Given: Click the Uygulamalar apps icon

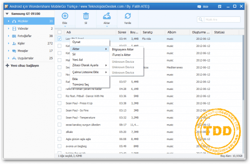Looking at the screenshot, I should tap(14, 58).
